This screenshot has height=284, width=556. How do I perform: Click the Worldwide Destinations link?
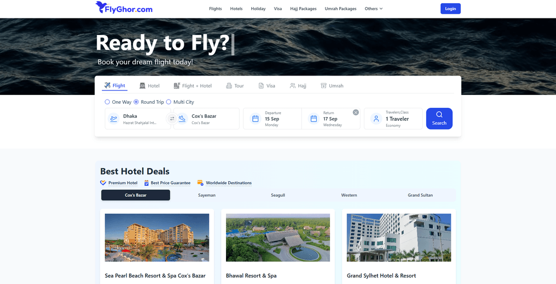tap(229, 183)
